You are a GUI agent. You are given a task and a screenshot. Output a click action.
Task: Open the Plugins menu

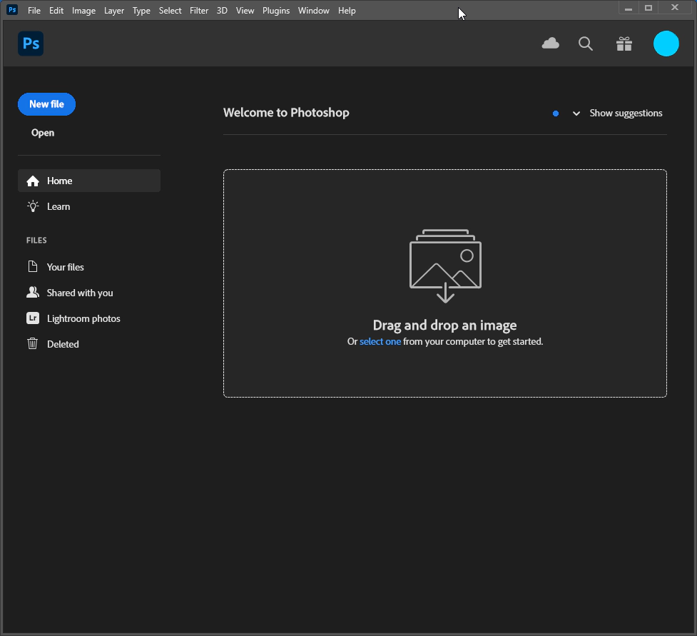(x=276, y=10)
